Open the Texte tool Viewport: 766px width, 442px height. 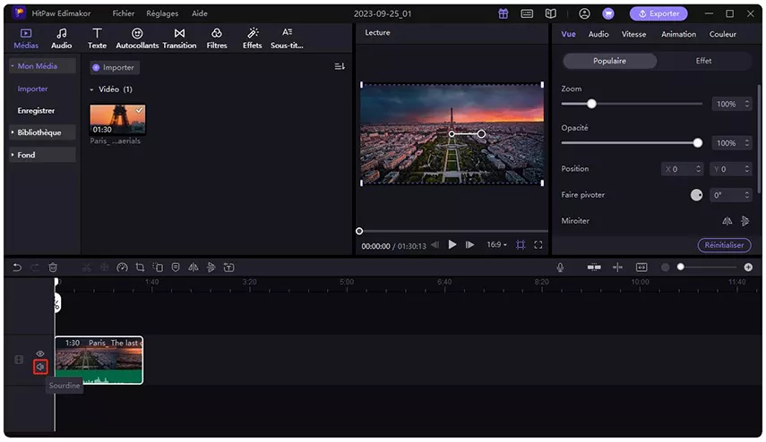pyautogui.click(x=97, y=38)
